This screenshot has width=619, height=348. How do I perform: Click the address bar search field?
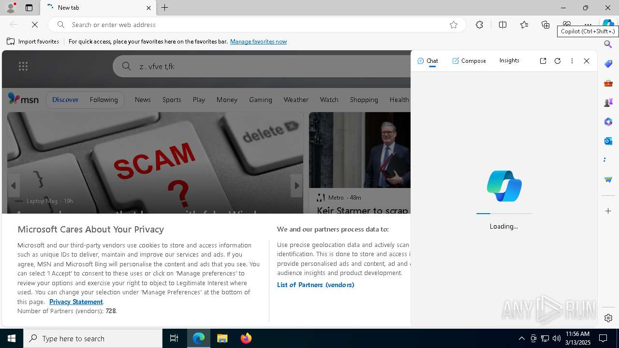(256, 25)
